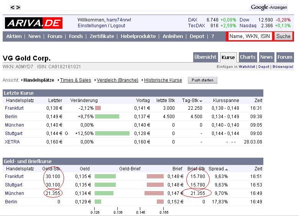Click the Google-Anzeigen label
This screenshot has height=216, width=299.
click(x=269, y=7)
